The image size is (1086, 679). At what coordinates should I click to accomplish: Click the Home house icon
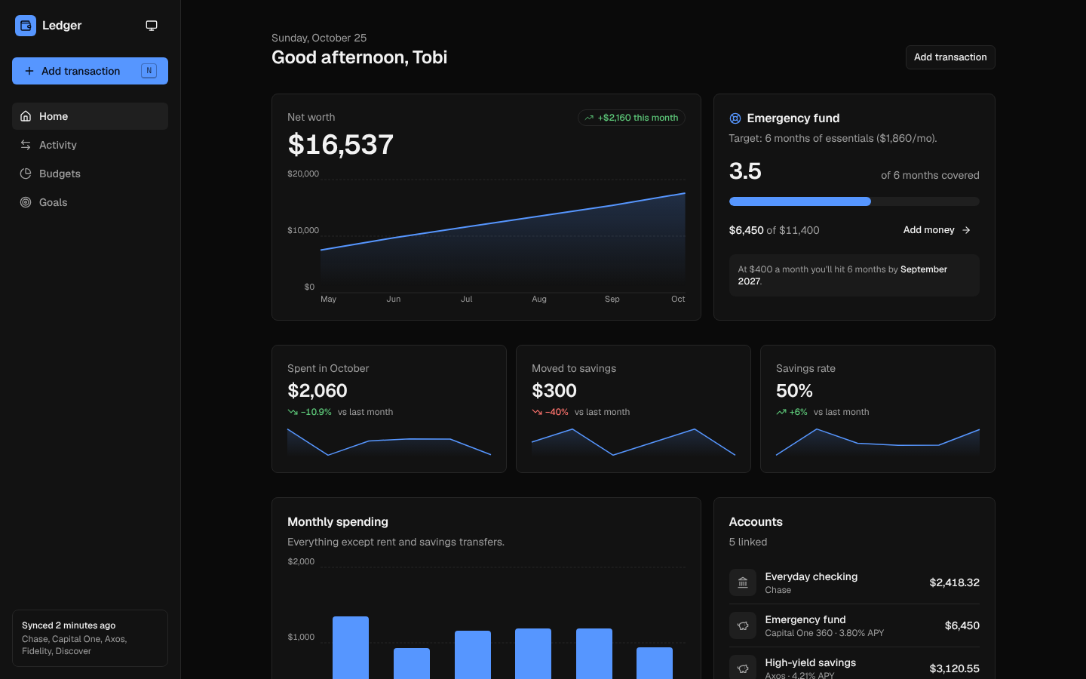[26, 116]
